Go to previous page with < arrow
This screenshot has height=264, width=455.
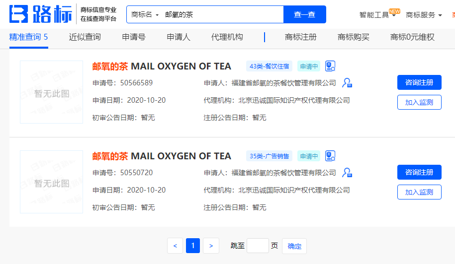(x=175, y=246)
